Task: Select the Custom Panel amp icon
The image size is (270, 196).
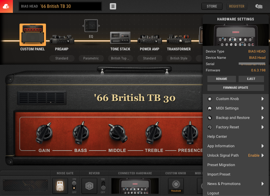Action: coord(33,35)
